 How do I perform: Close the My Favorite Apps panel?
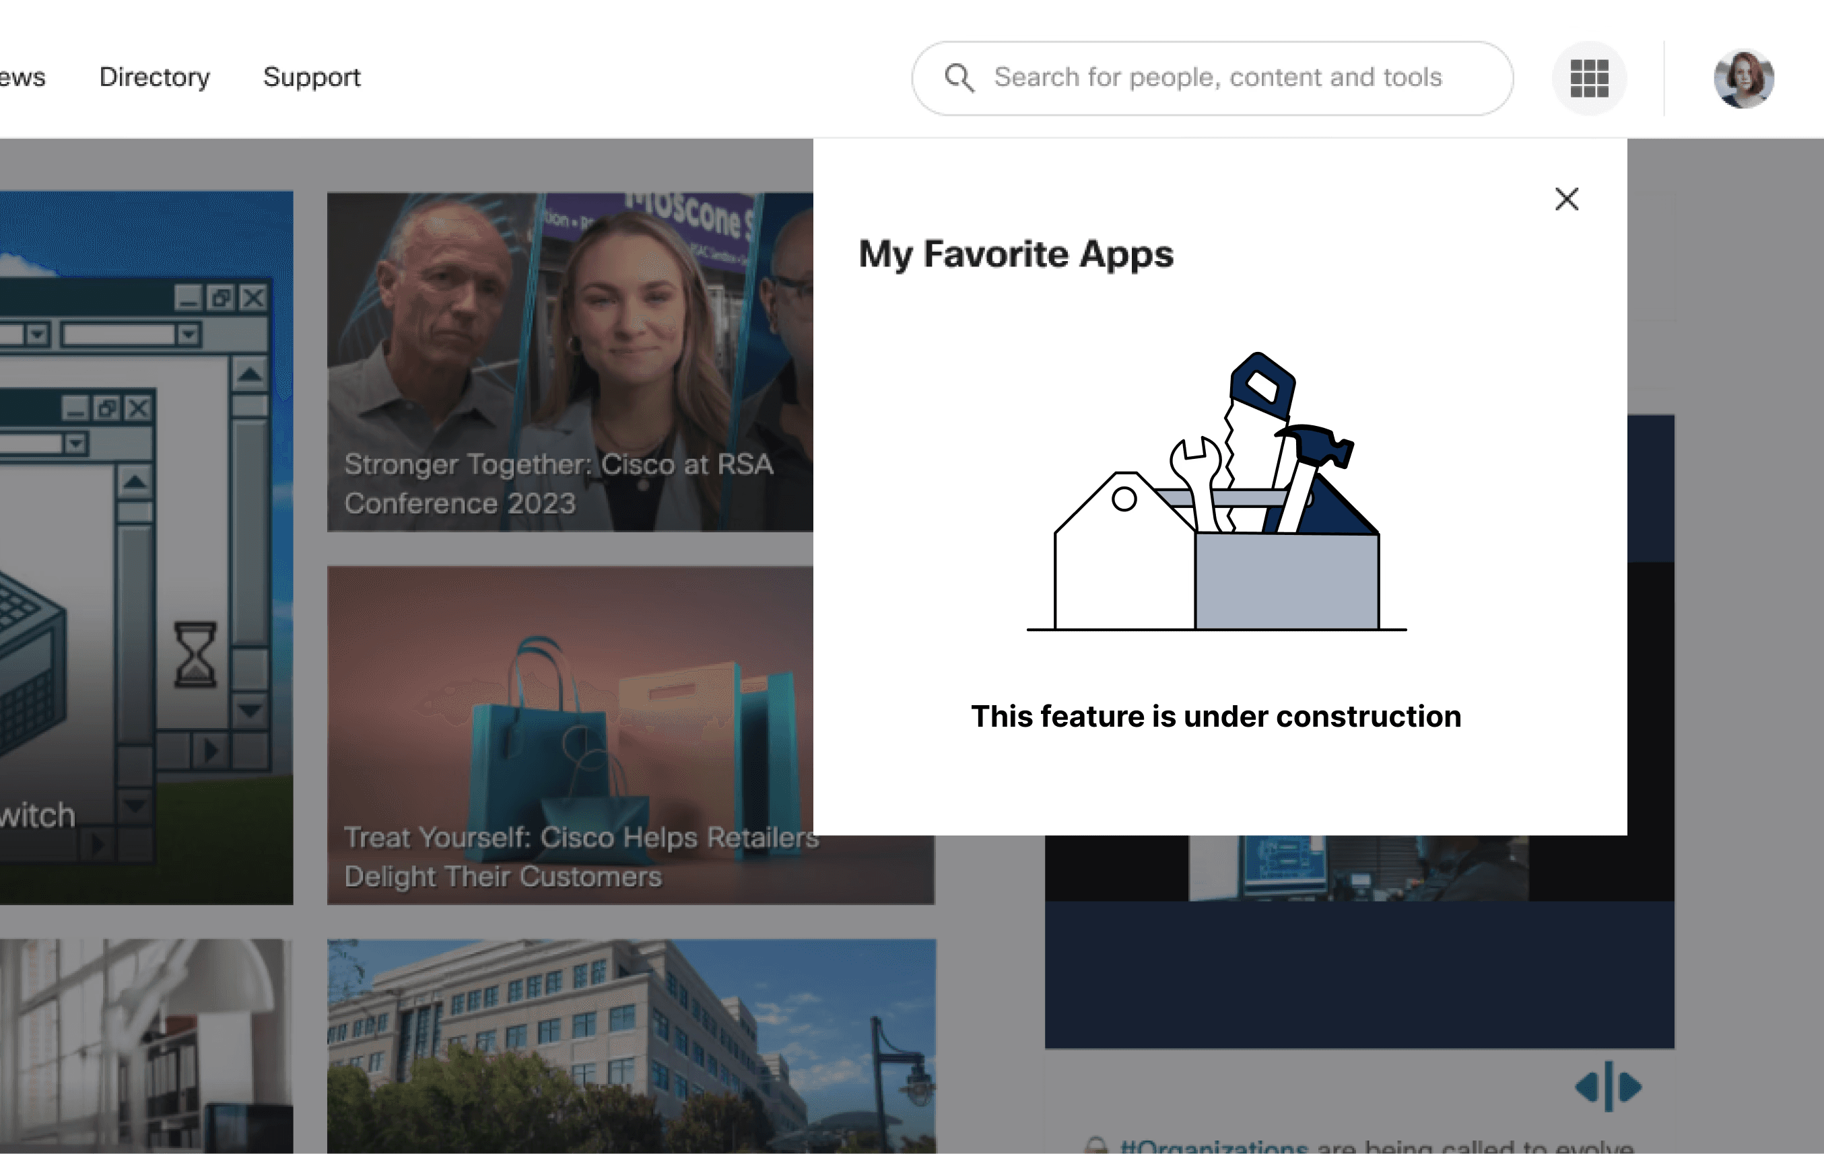pos(1566,199)
